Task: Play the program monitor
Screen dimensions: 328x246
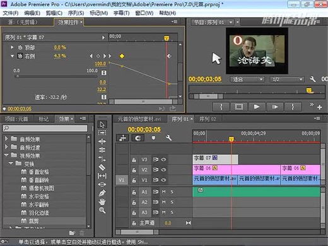Action: 257,107
